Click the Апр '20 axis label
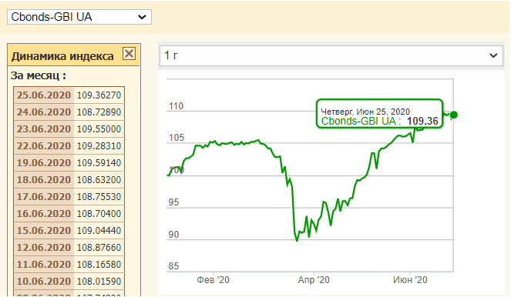 pyautogui.click(x=314, y=280)
